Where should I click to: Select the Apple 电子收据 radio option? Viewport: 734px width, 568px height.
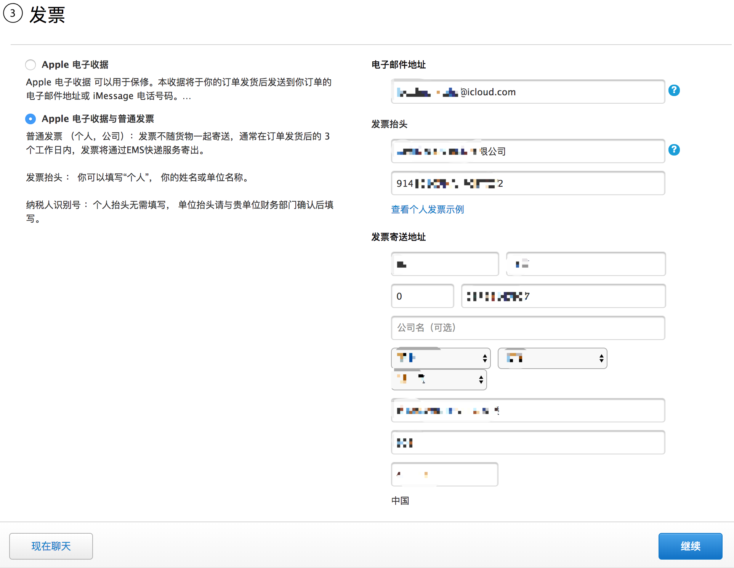(30, 65)
